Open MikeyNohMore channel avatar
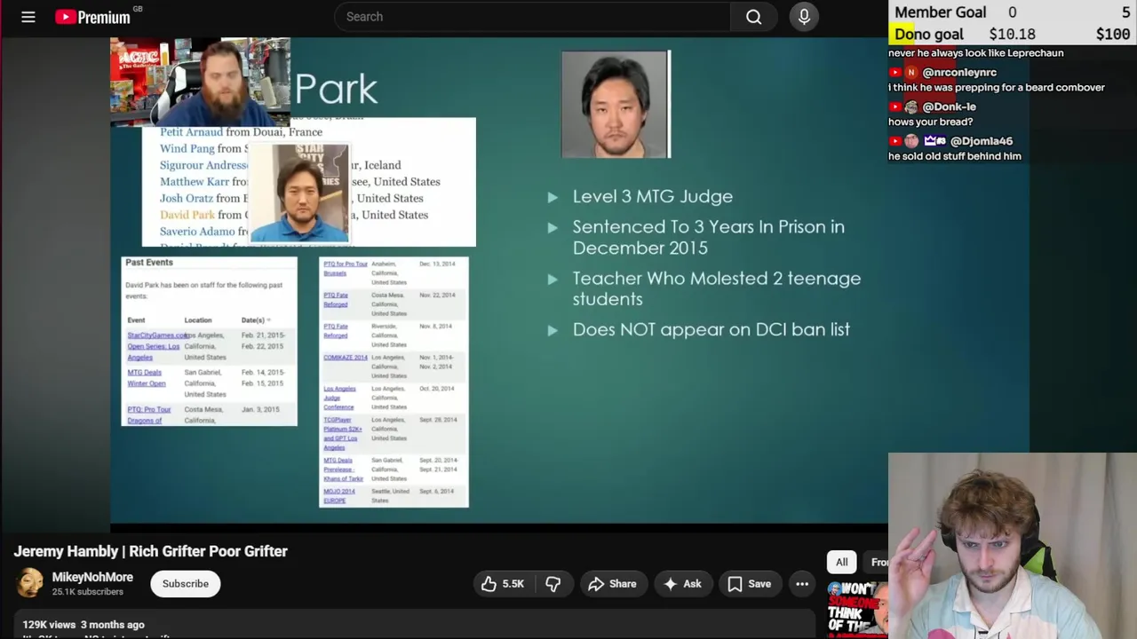 click(29, 583)
